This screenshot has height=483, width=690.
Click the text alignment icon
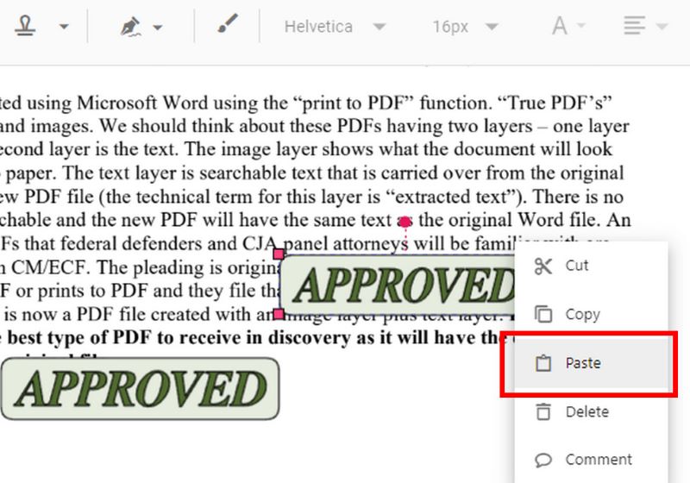[634, 26]
